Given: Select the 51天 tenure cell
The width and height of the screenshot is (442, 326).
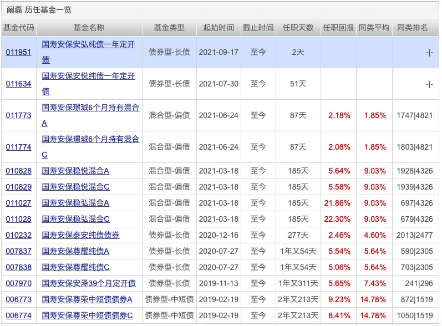Looking at the screenshot, I should pos(298,84).
